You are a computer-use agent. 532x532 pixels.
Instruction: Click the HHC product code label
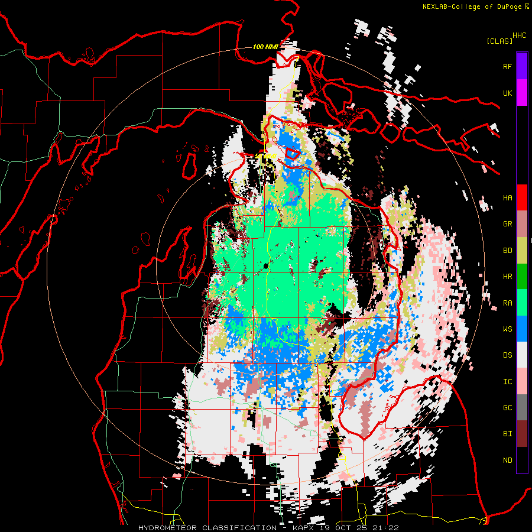520,35
